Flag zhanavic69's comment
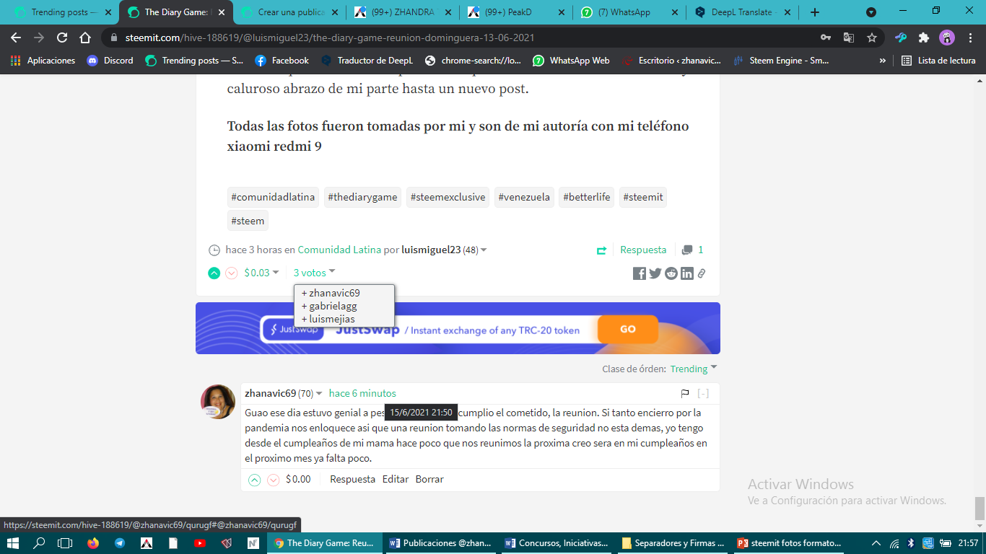The width and height of the screenshot is (986, 554). pos(685,393)
